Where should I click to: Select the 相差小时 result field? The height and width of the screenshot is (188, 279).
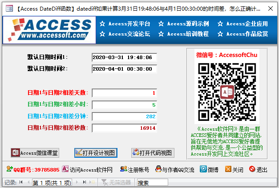tap(125, 105)
